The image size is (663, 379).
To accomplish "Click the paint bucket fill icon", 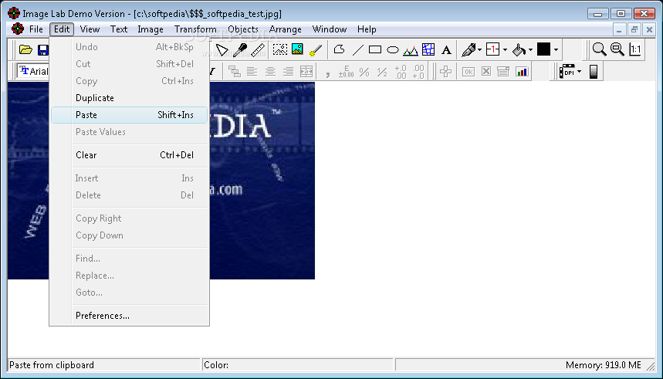I will click(x=519, y=50).
